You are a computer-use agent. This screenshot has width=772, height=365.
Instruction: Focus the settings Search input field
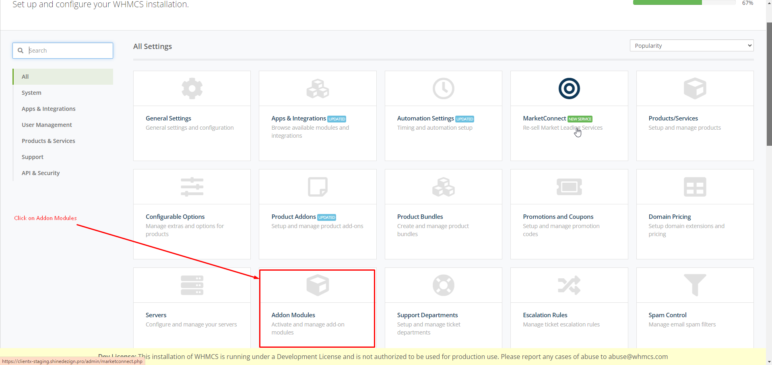pyautogui.click(x=68, y=51)
